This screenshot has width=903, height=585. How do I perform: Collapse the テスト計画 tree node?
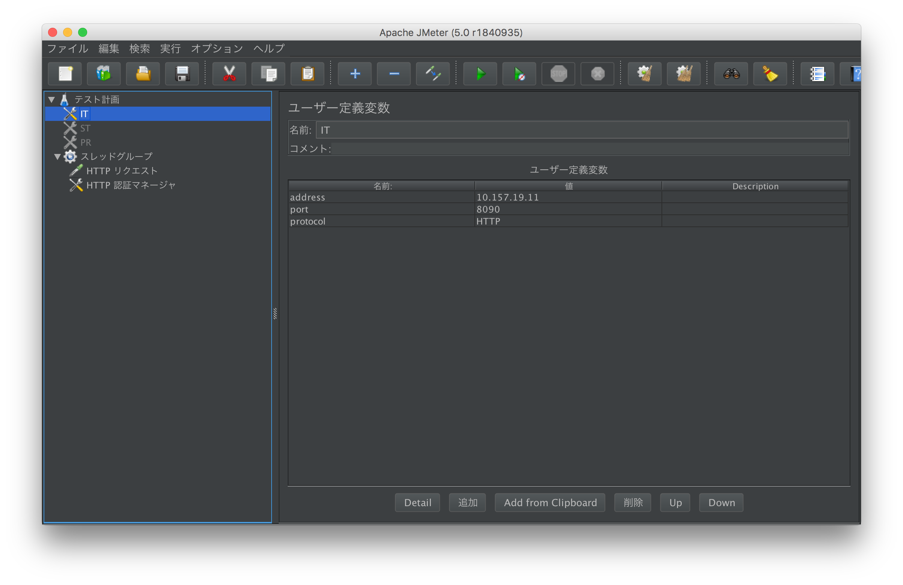(51, 99)
